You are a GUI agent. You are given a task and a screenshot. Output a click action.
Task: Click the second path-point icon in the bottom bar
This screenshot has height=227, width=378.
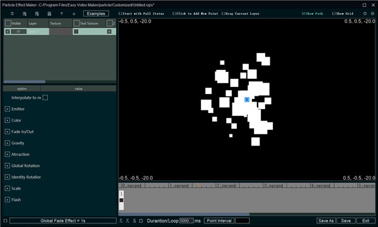pyautogui.click(x=127, y=221)
